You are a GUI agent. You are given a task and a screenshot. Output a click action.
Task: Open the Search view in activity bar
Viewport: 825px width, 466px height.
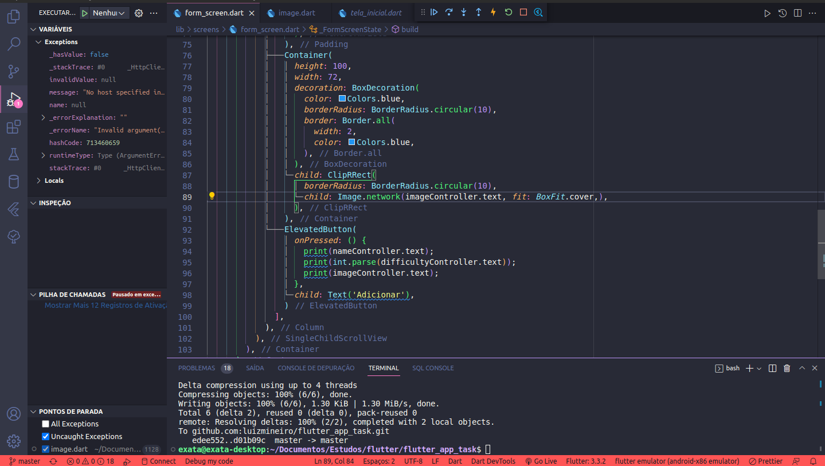tap(13, 44)
